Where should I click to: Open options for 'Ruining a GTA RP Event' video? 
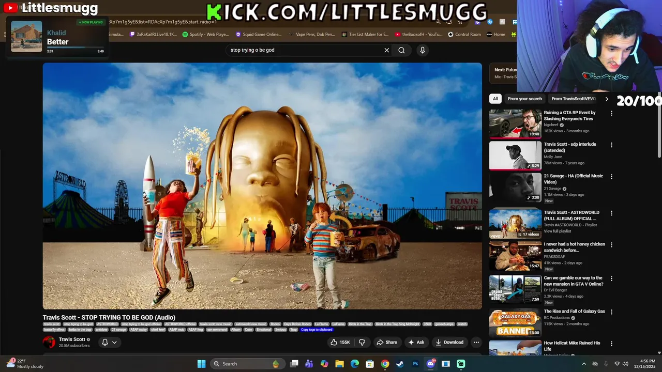pyautogui.click(x=611, y=113)
